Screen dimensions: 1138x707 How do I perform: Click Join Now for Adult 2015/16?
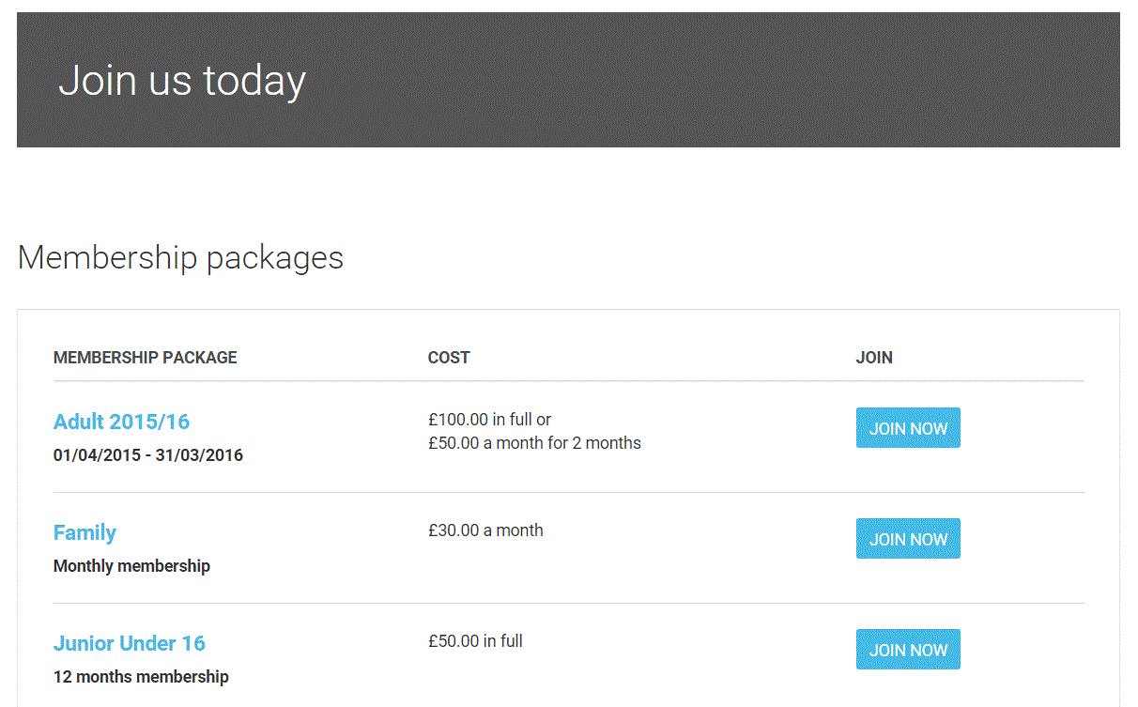click(907, 428)
